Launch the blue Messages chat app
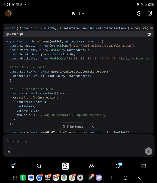157x183 pixels. 31,178
